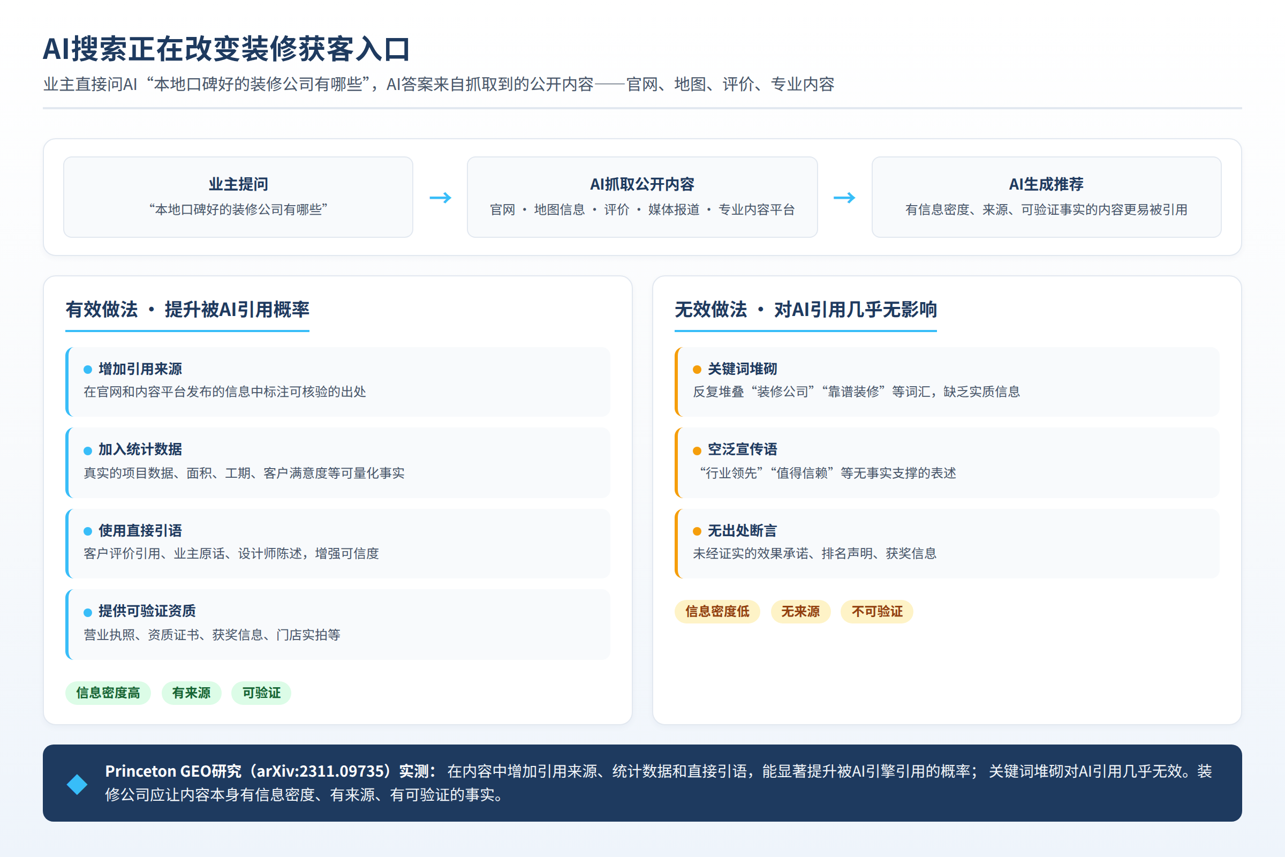Viewport: 1285px width, 857px height.
Task: Click the orange bullet dot beside 关键词堆砌
Action: pos(697,370)
